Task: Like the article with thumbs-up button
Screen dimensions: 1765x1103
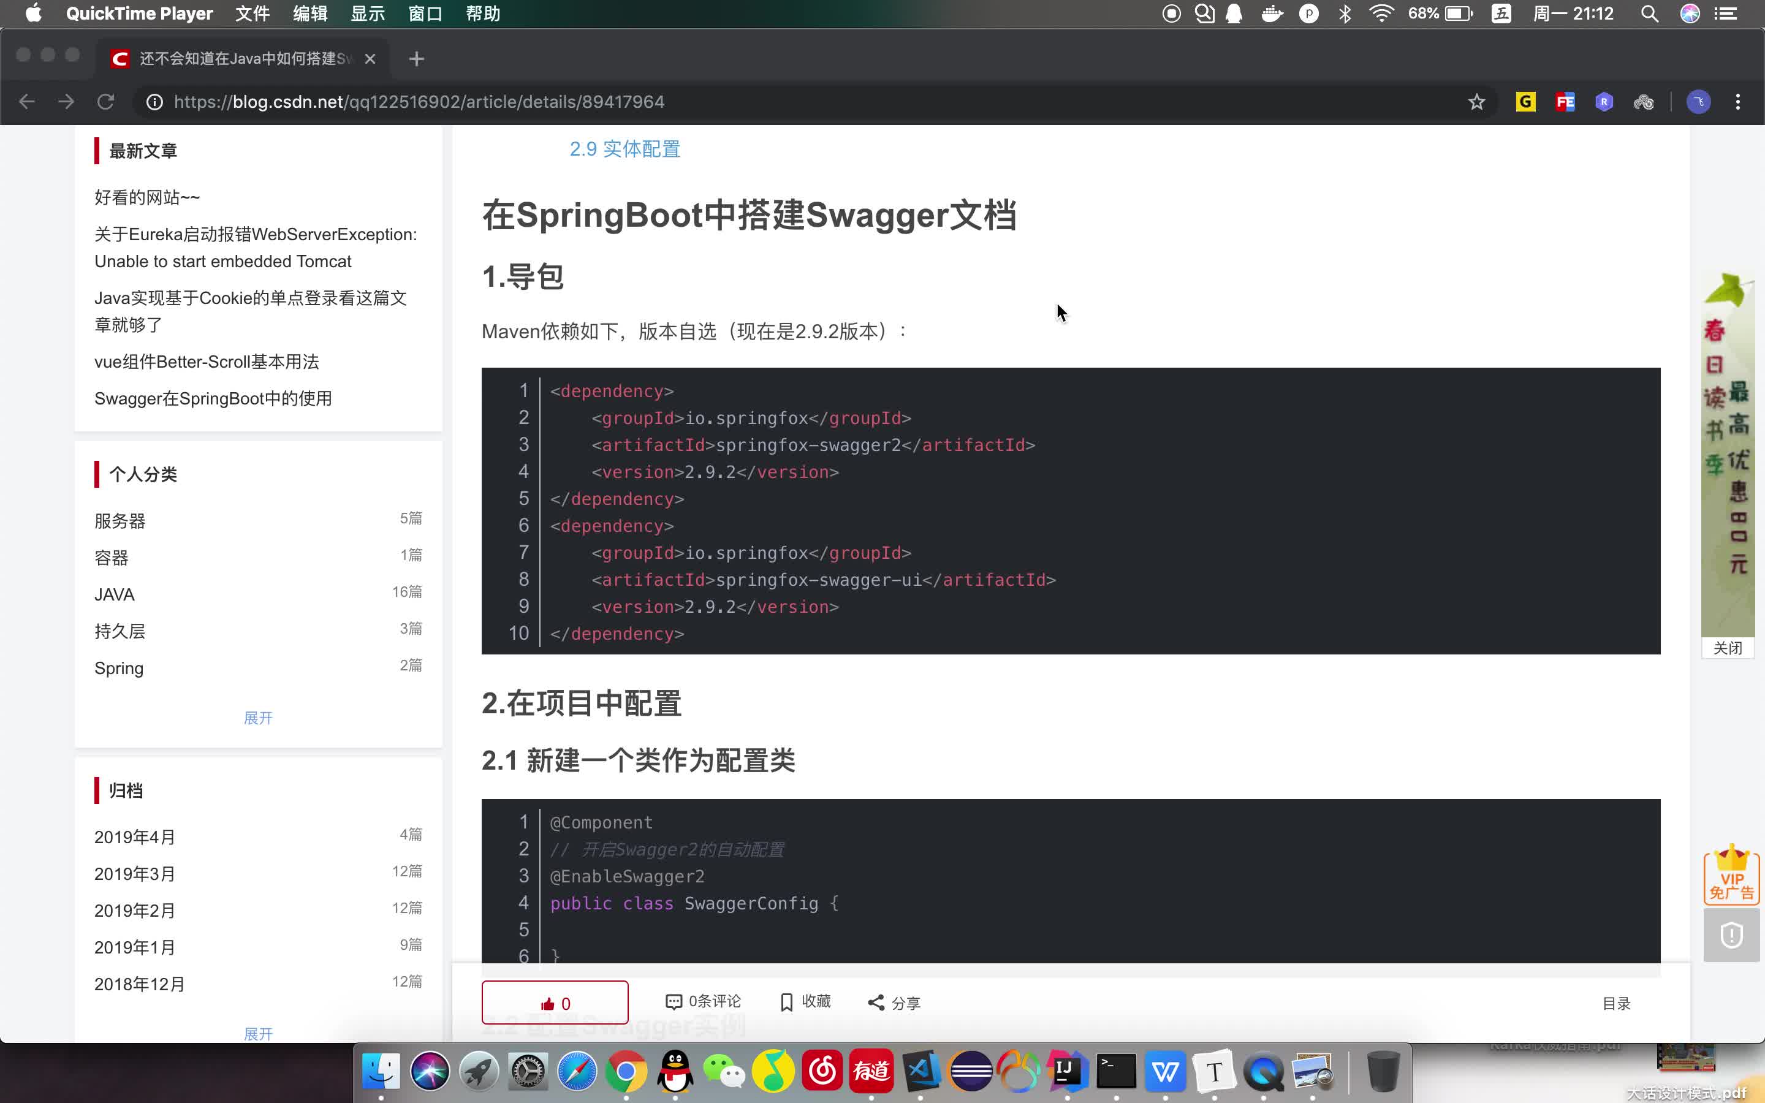Action: (x=555, y=1003)
